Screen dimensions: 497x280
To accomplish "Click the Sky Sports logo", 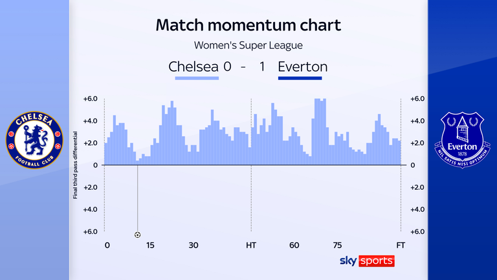I will click(x=367, y=261).
